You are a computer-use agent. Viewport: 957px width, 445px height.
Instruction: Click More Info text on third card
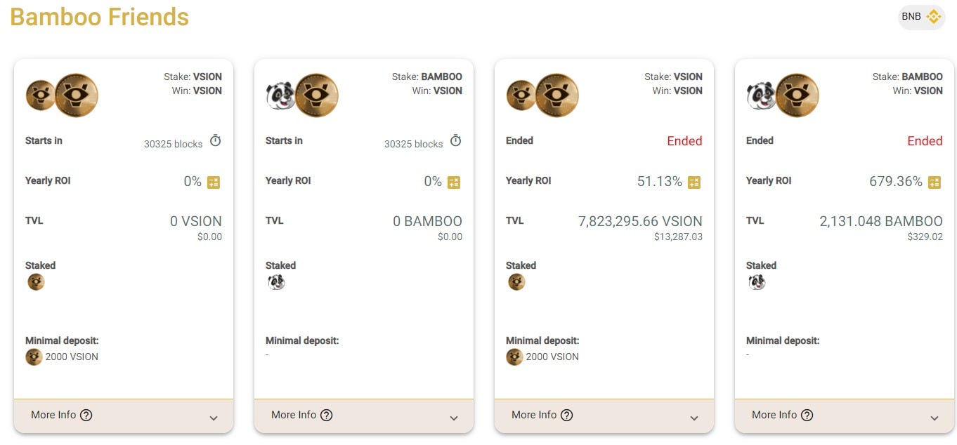point(534,415)
